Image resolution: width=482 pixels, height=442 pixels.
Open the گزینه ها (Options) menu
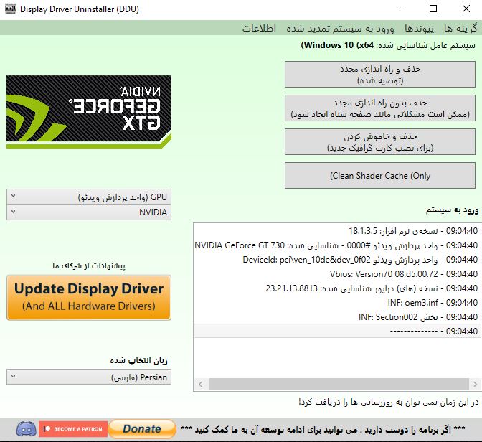(460, 29)
